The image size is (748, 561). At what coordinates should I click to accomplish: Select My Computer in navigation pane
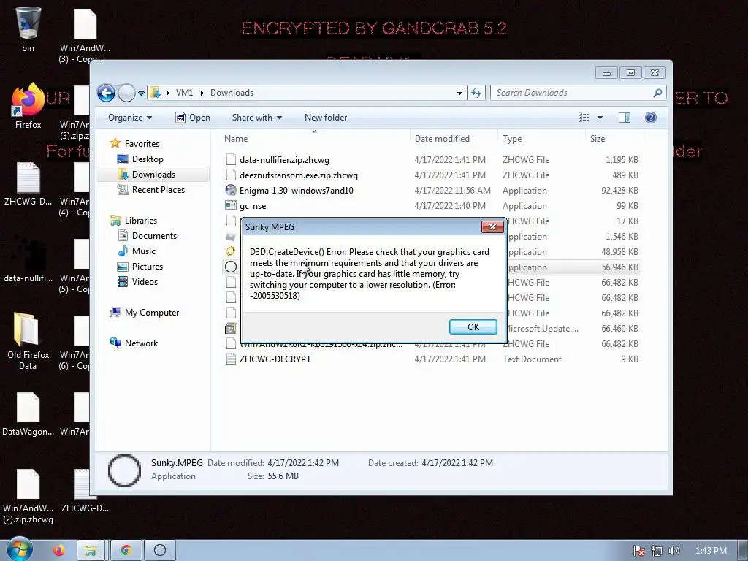pos(152,313)
